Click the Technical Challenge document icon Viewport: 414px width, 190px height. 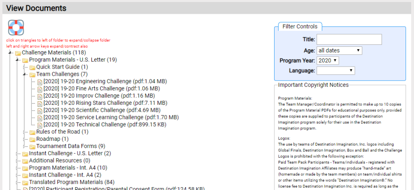(40, 125)
